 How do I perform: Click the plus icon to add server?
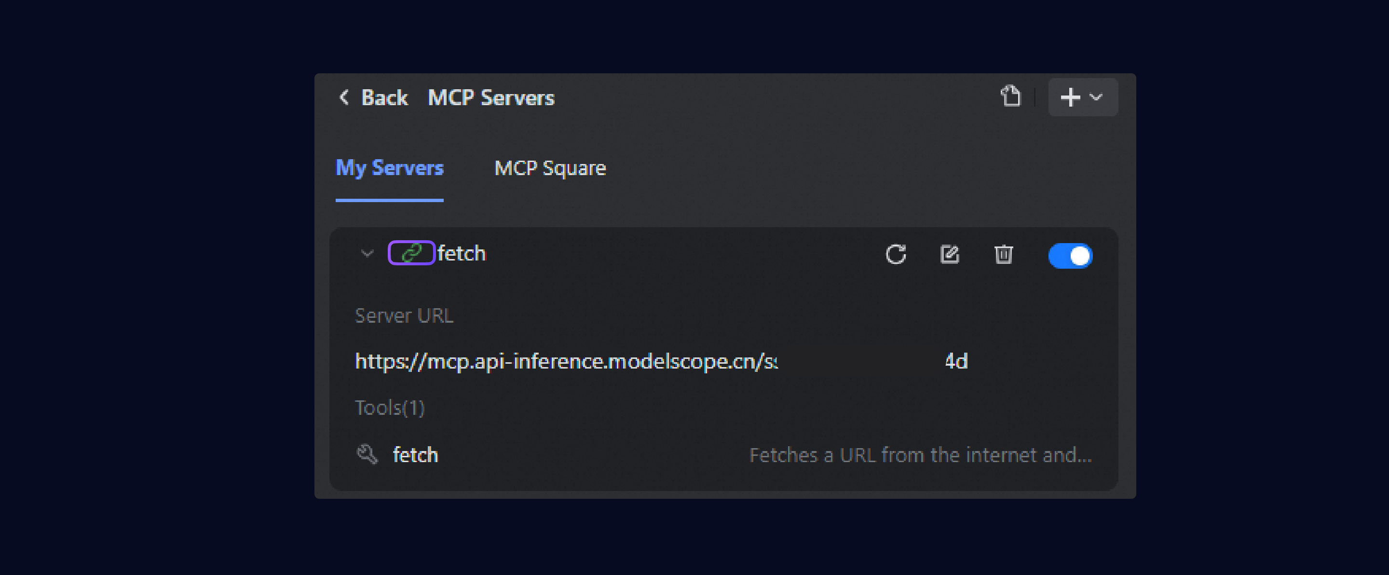point(1070,97)
